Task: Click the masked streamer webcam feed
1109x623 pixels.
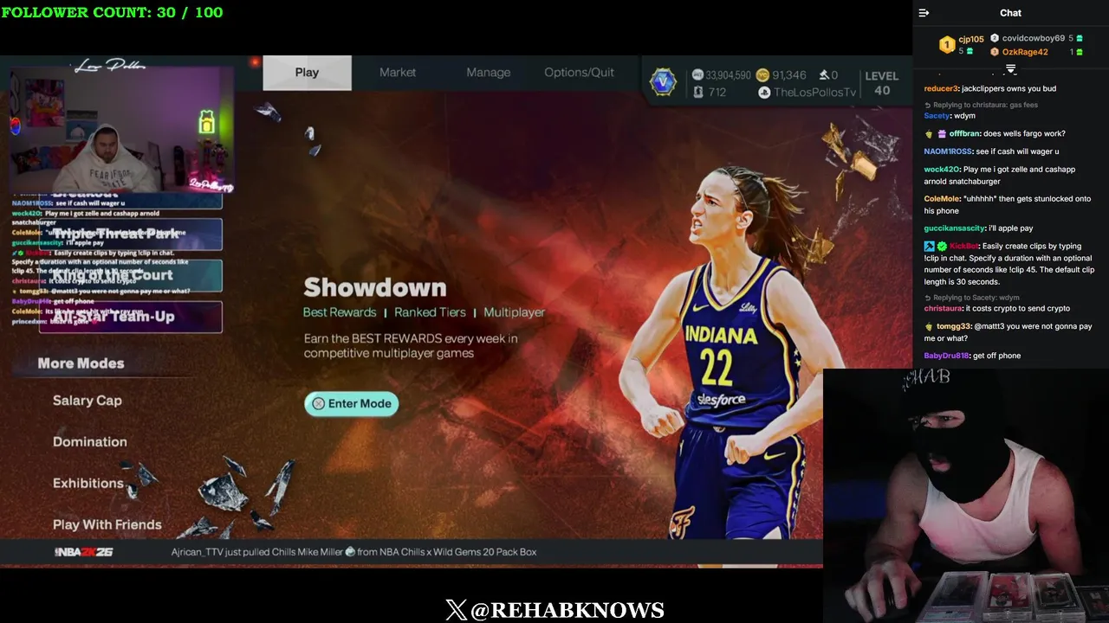Action: 966,496
